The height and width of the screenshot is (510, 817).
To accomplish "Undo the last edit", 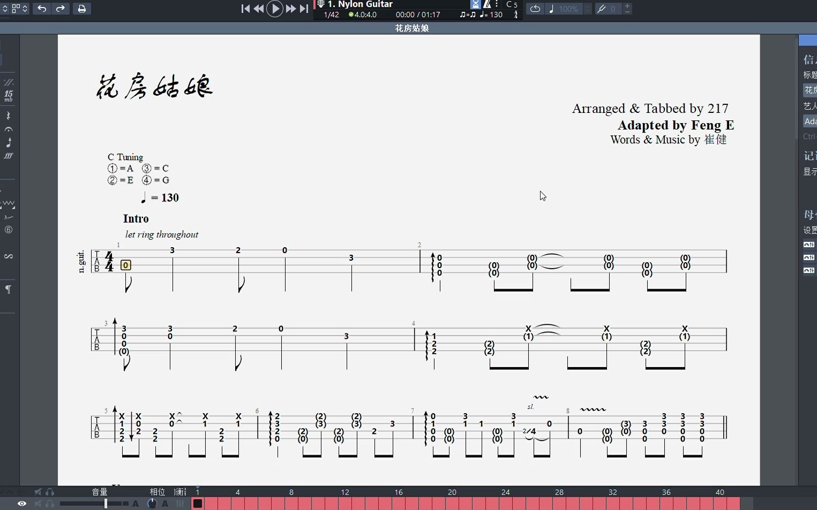I will pyautogui.click(x=42, y=9).
